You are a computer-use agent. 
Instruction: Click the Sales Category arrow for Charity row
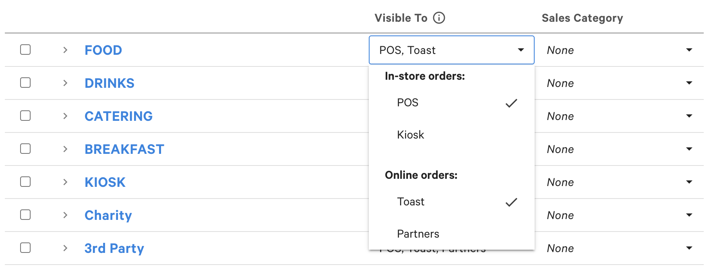coord(690,215)
